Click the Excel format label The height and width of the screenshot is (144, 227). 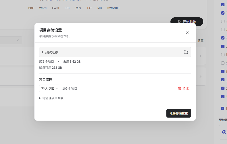tap(56, 8)
